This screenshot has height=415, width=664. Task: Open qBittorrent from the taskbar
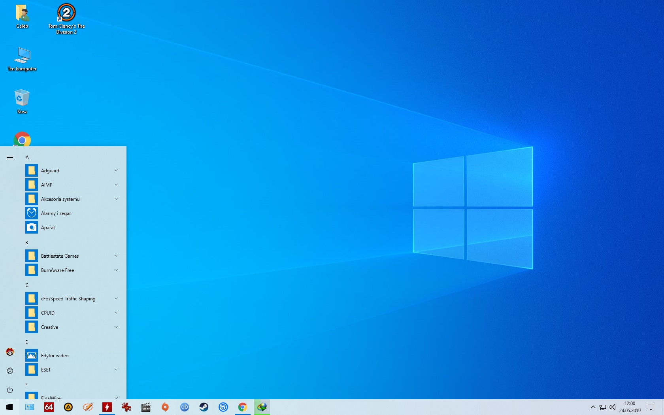click(185, 407)
